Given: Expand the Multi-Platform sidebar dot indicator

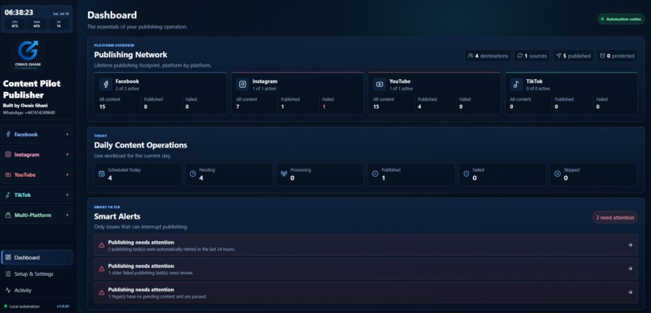Looking at the screenshot, I should (x=67, y=215).
